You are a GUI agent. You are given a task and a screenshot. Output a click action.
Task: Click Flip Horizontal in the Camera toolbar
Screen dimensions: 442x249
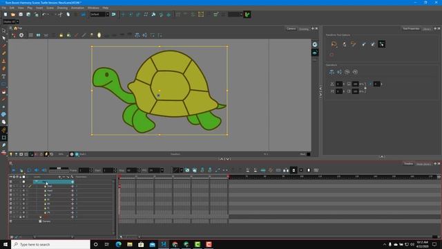pos(137,35)
